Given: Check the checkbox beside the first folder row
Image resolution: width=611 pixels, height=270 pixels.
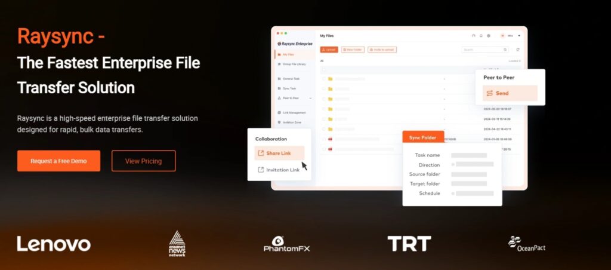Looking at the screenshot, I should [324, 79].
